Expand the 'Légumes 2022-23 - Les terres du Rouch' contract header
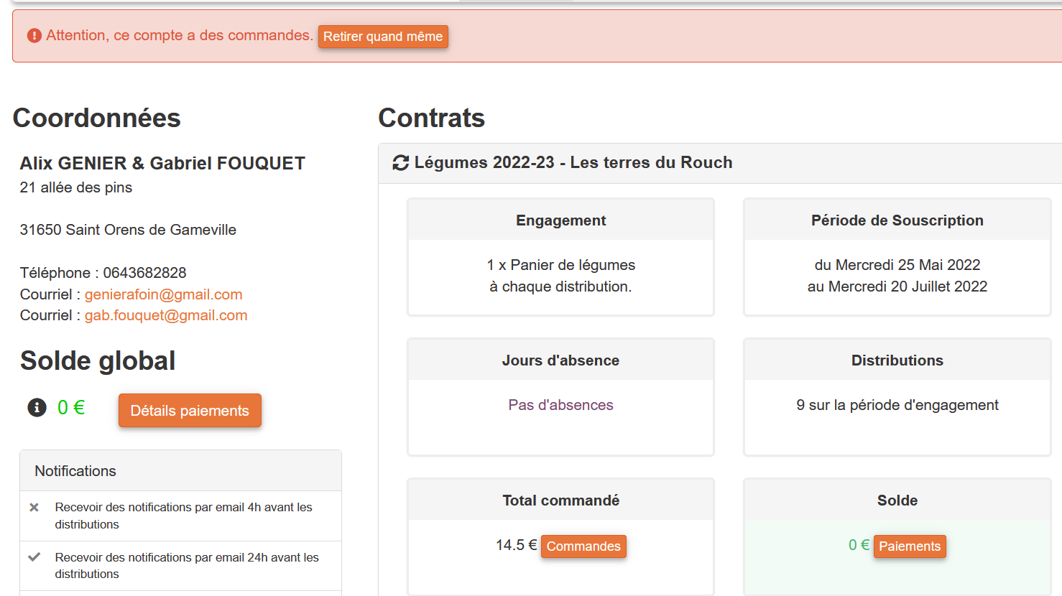Viewport: 1062px width, 596px height. pyautogui.click(x=573, y=163)
